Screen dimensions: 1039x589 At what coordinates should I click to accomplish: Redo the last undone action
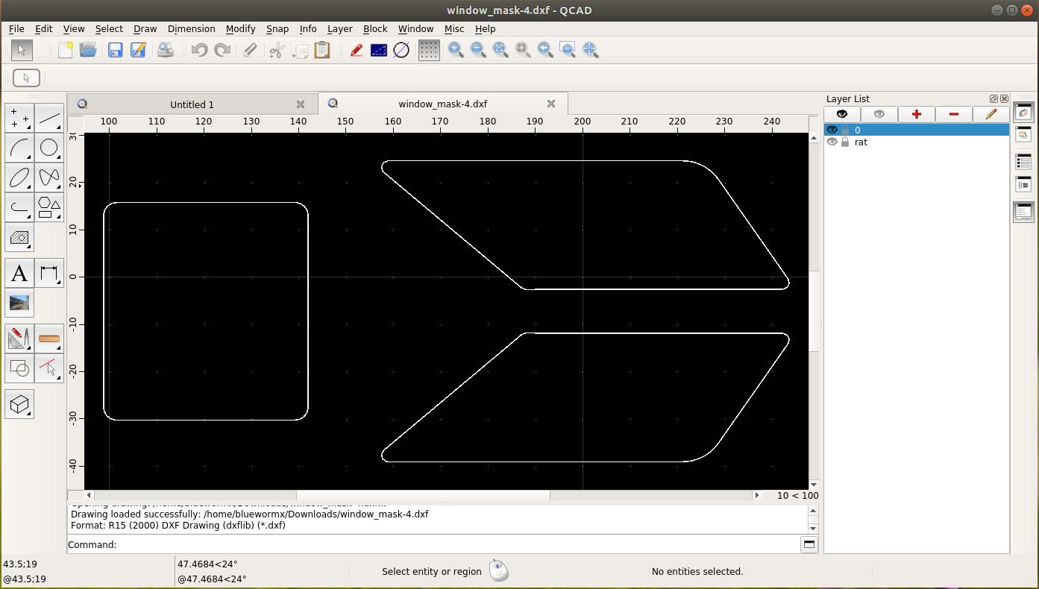click(222, 50)
